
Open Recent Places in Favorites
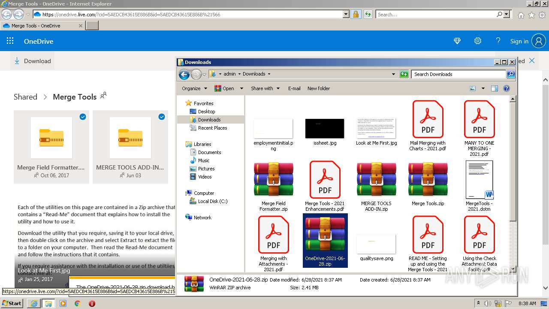pos(212,128)
